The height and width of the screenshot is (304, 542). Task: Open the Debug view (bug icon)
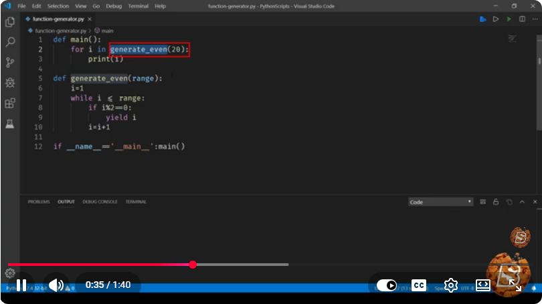pyautogui.click(x=10, y=83)
